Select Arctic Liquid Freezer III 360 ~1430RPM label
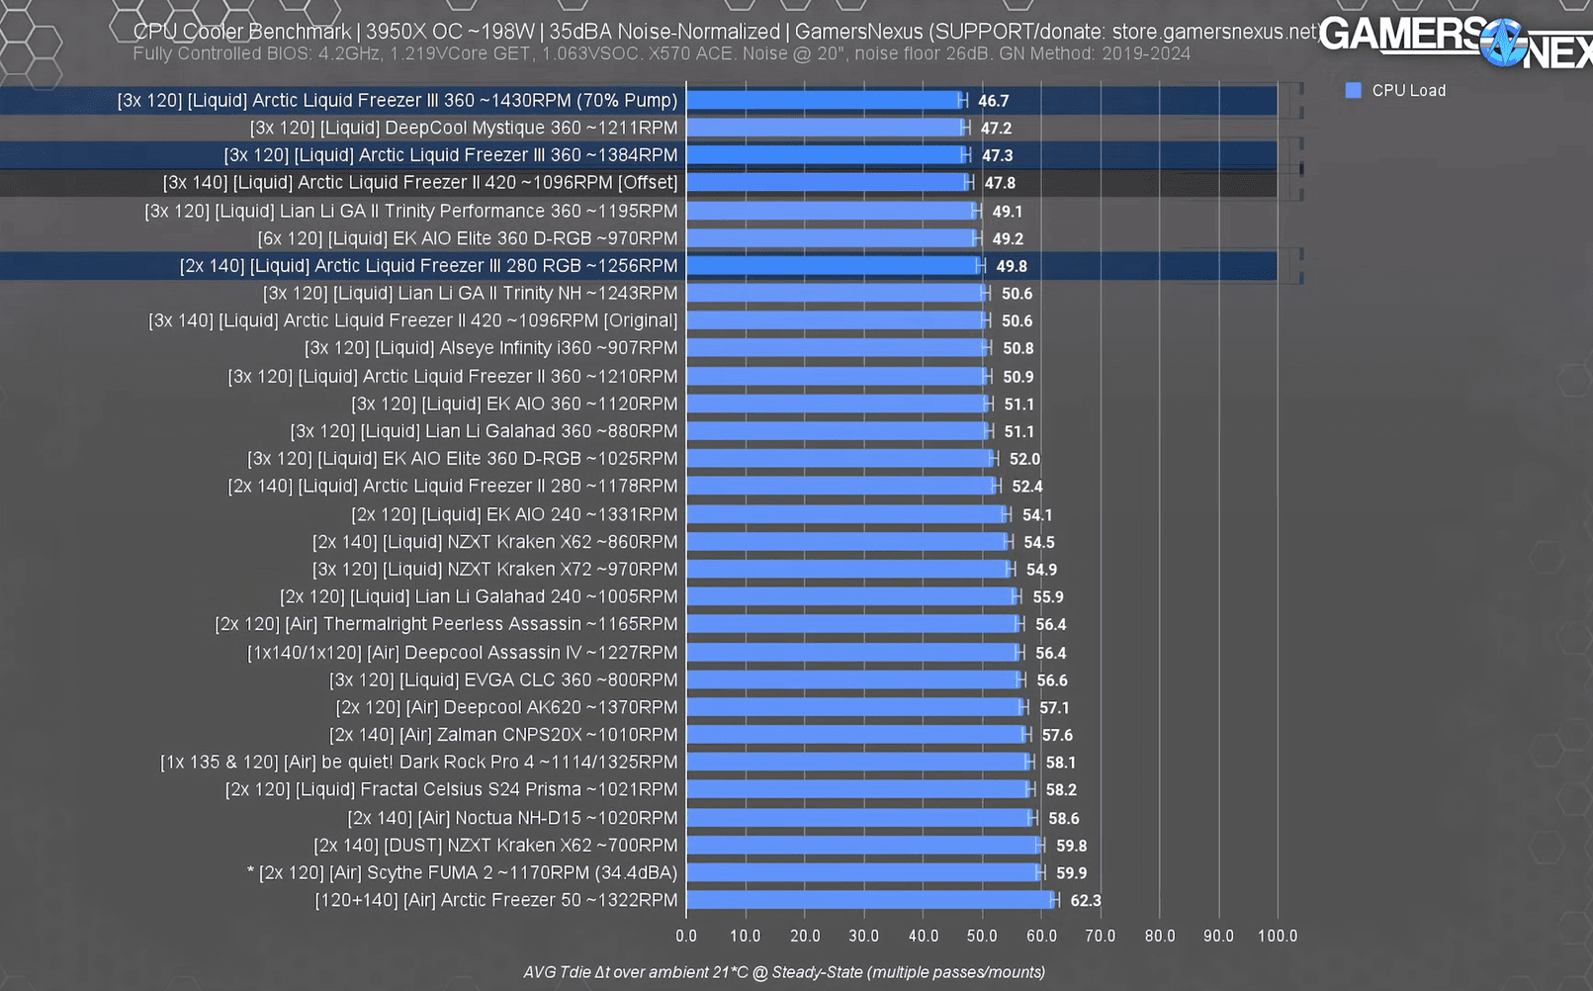Screen dimensions: 1593x991 pyautogui.click(x=398, y=100)
